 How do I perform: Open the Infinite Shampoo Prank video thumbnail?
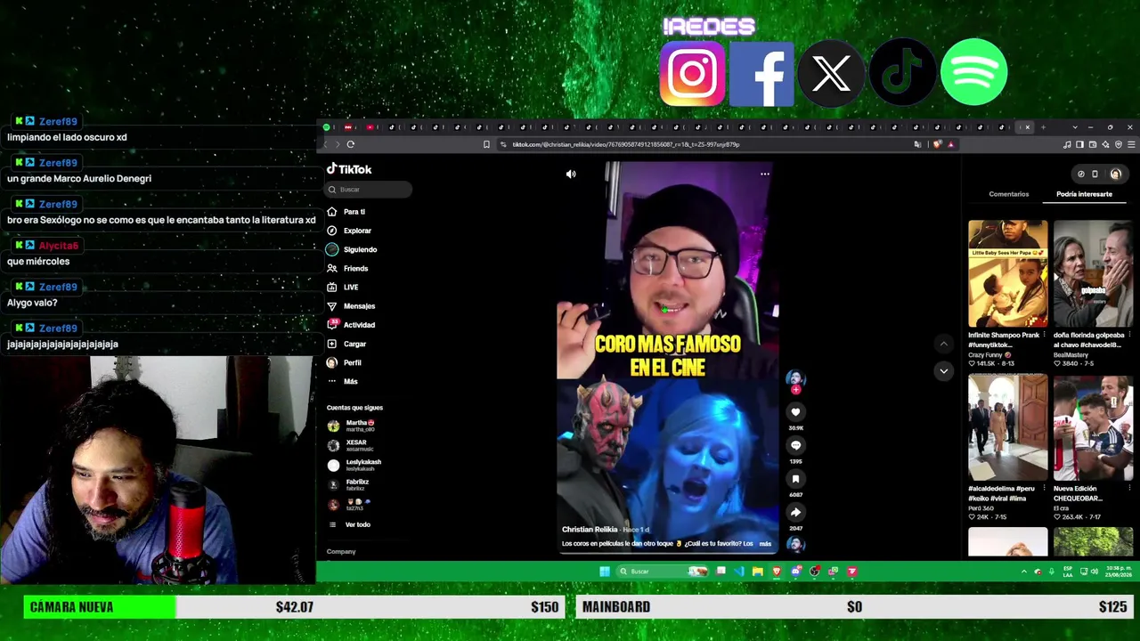click(x=1007, y=274)
